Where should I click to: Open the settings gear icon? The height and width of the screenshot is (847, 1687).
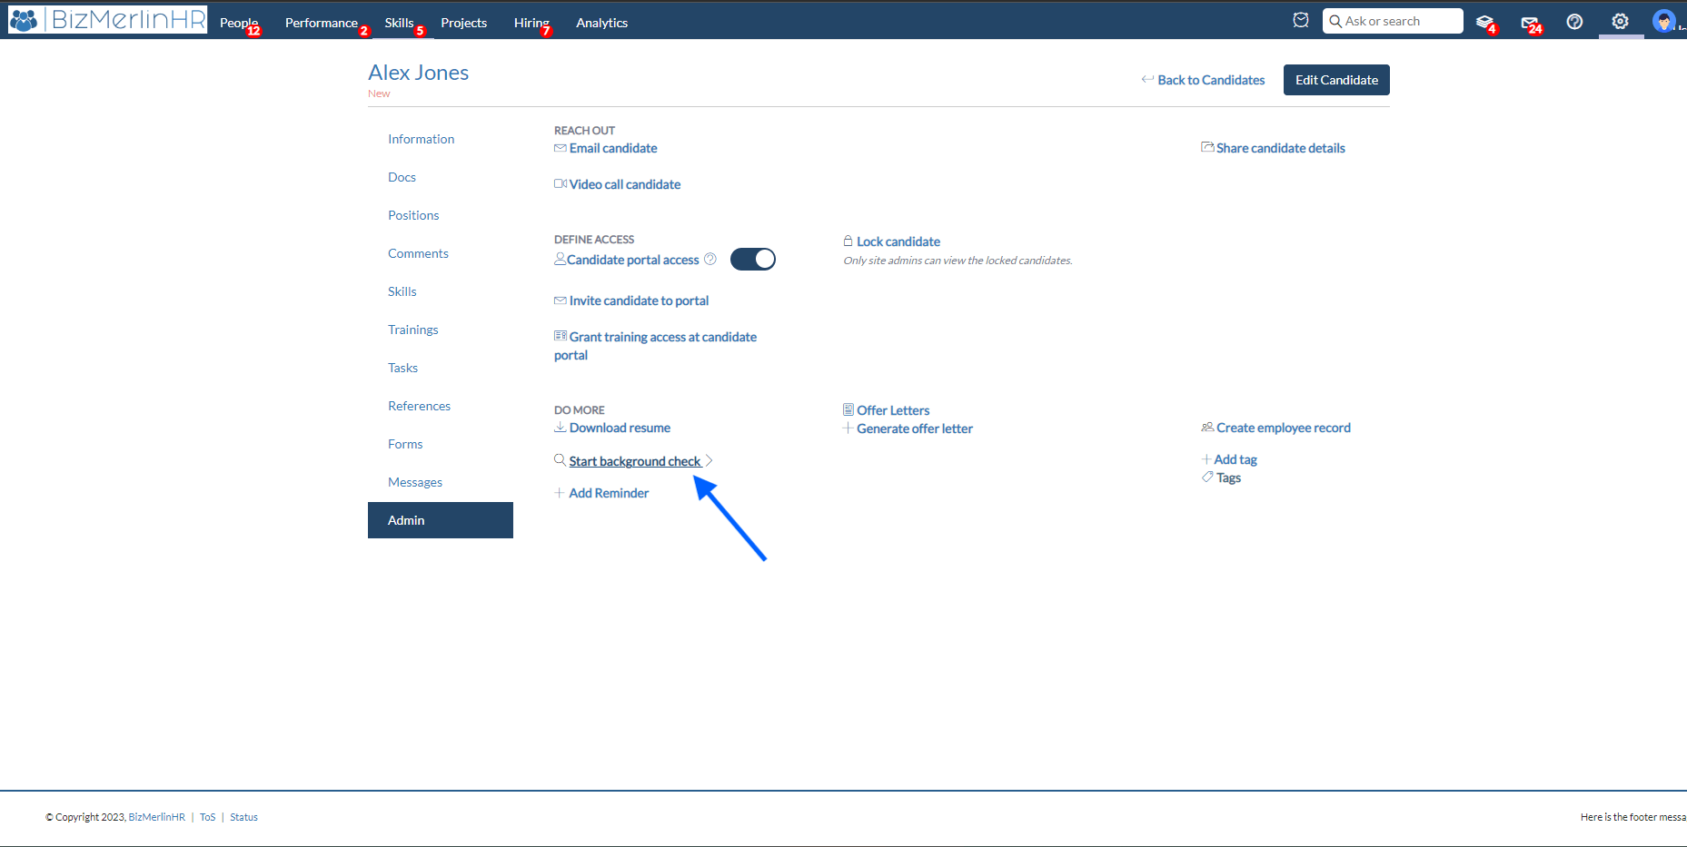[1620, 21]
